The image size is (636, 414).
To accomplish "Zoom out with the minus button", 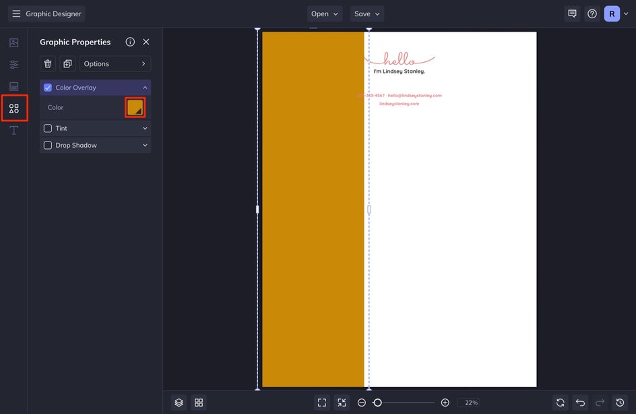I will click(362, 403).
